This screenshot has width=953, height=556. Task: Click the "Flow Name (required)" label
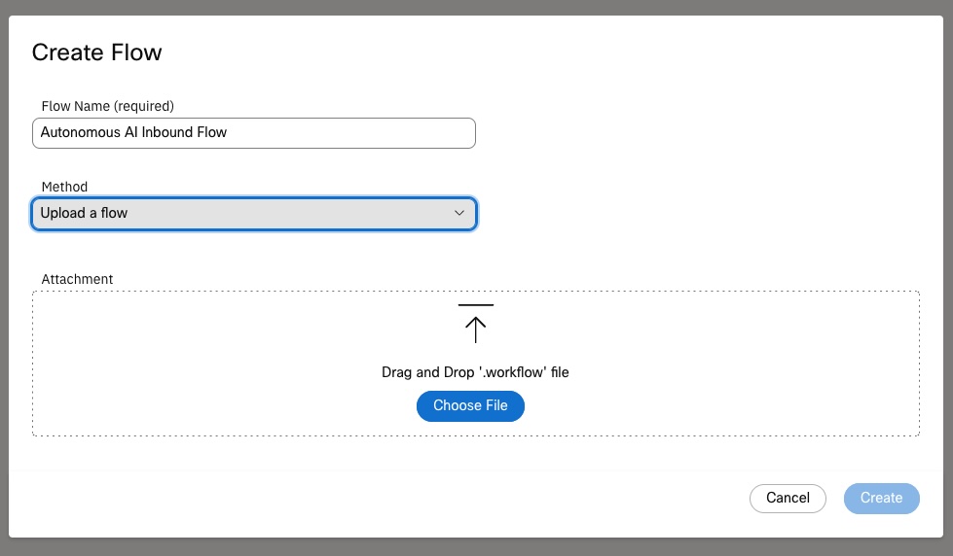click(107, 105)
